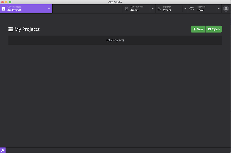Screen dimensions: 231x153
Task: Open the Explorer tab
Action: point(169,9)
